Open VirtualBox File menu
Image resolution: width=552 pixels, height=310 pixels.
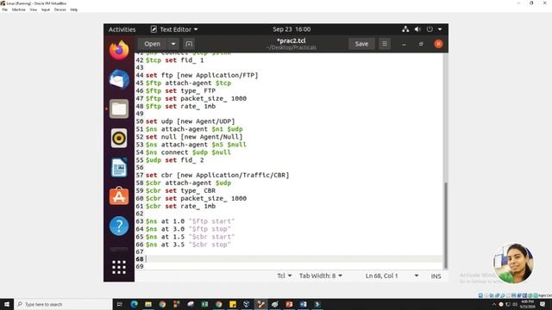click(4, 9)
